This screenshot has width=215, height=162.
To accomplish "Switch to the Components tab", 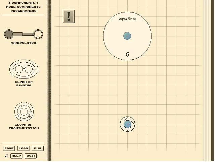I will [x=24, y=3].
